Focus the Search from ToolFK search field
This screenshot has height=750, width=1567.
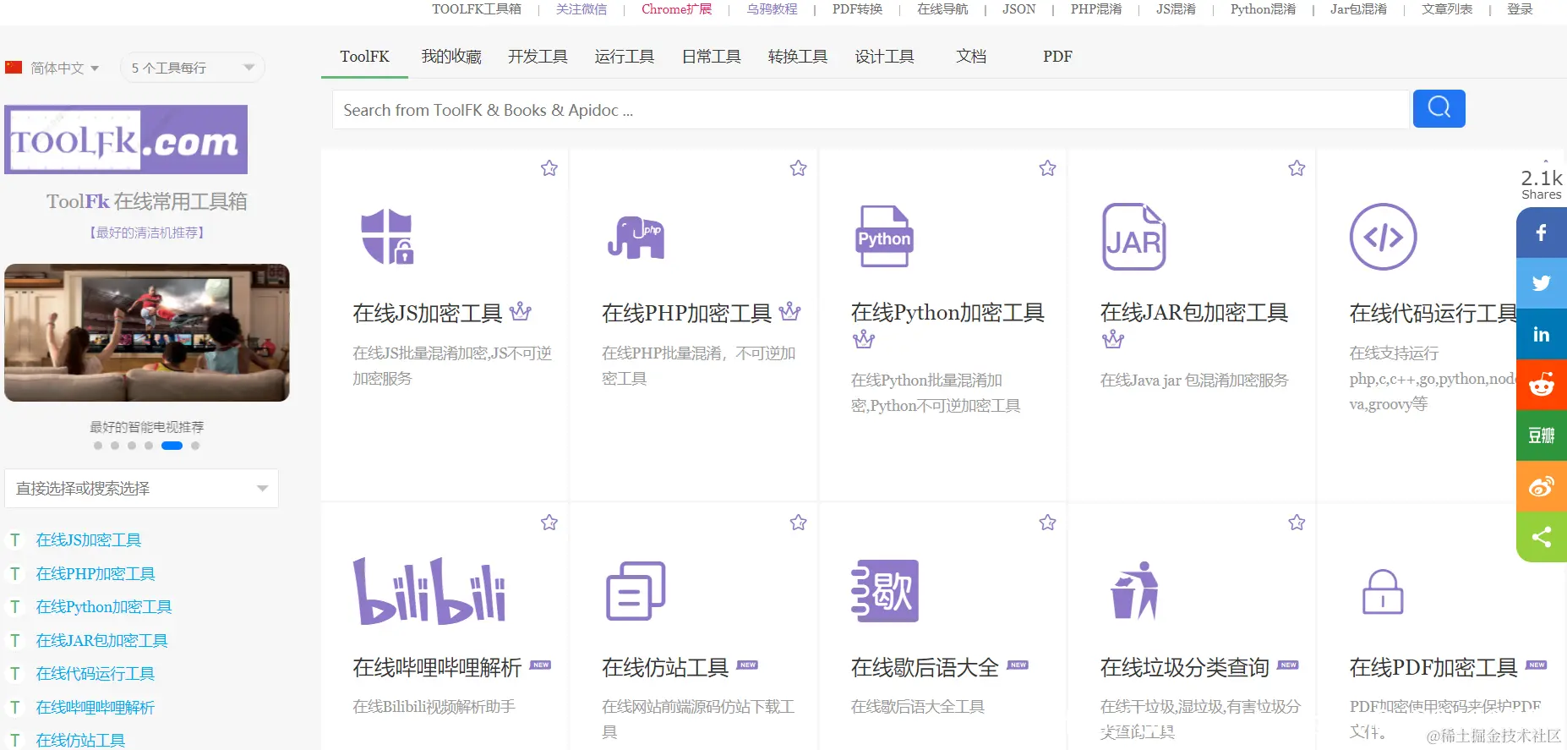pos(871,110)
